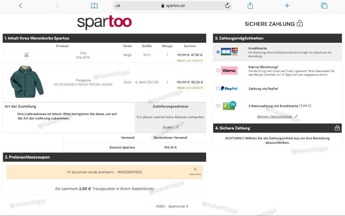Click the Zahlung via PayPal label
Image resolution: width=345 pixels, height=216 pixels.
point(263,89)
